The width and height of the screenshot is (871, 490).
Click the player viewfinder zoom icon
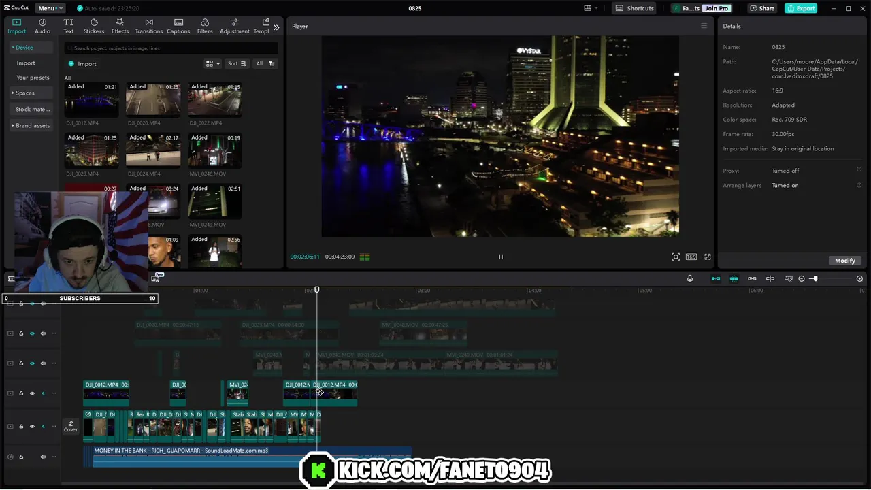(676, 257)
